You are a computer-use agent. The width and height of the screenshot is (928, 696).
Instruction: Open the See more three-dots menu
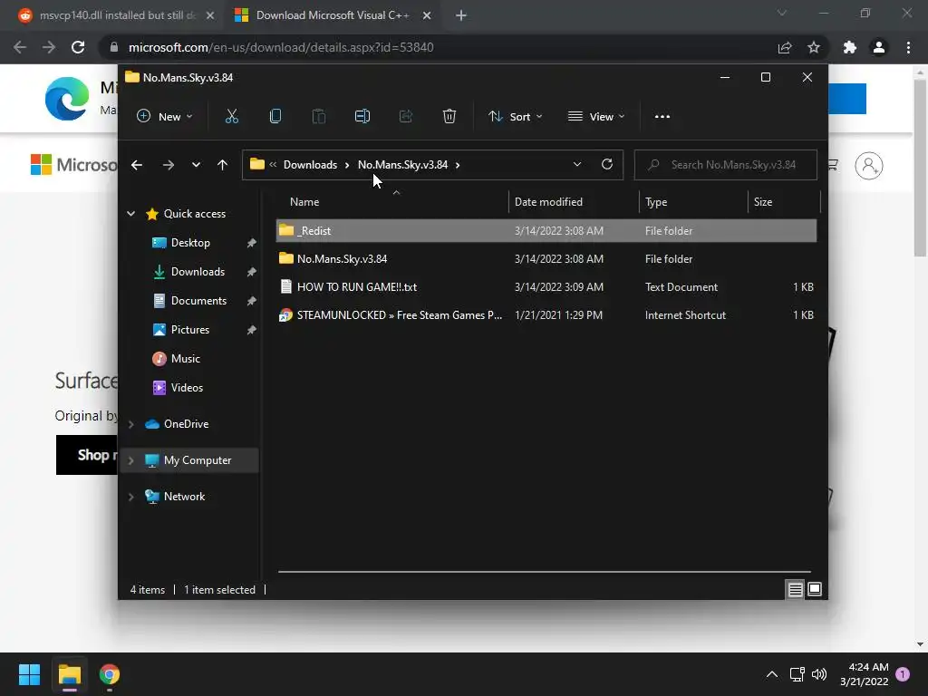(662, 117)
